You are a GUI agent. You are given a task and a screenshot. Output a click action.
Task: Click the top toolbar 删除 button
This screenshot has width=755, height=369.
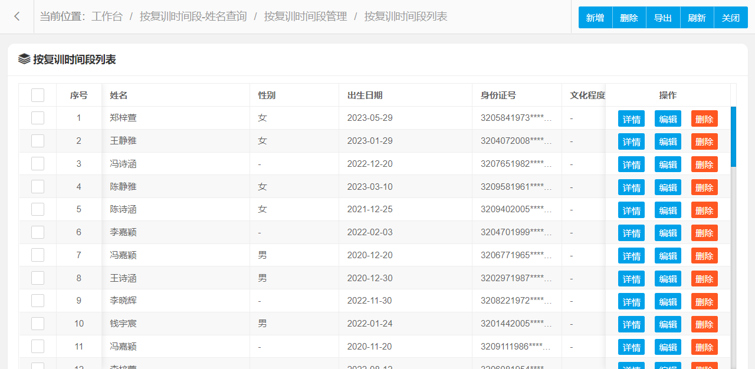629,18
